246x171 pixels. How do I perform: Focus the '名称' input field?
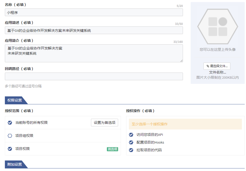tap(94, 12)
